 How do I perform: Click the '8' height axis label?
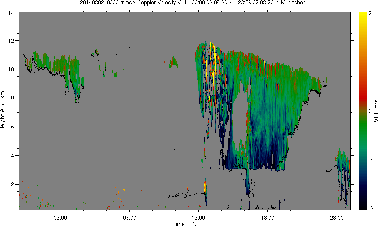[x=12, y=98]
